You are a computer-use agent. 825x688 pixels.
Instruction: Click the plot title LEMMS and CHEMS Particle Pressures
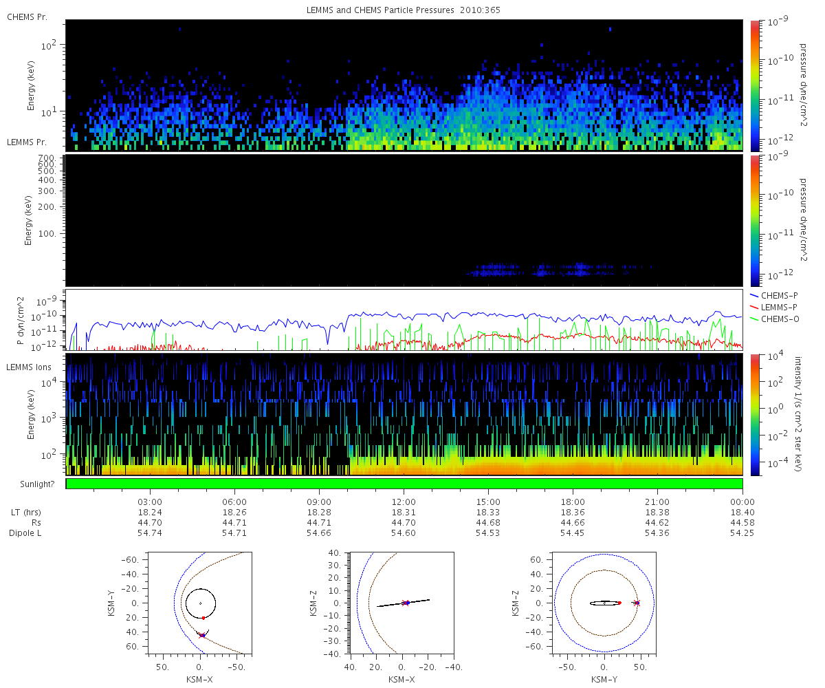pyautogui.click(x=404, y=10)
